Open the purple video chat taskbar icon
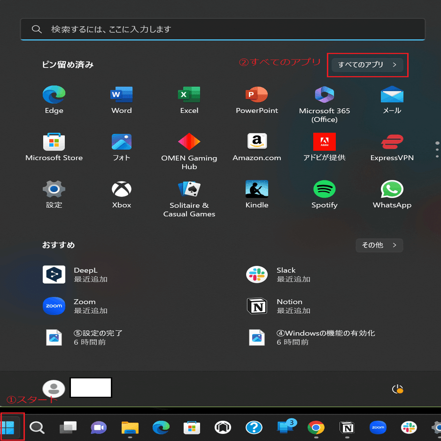 click(x=99, y=428)
